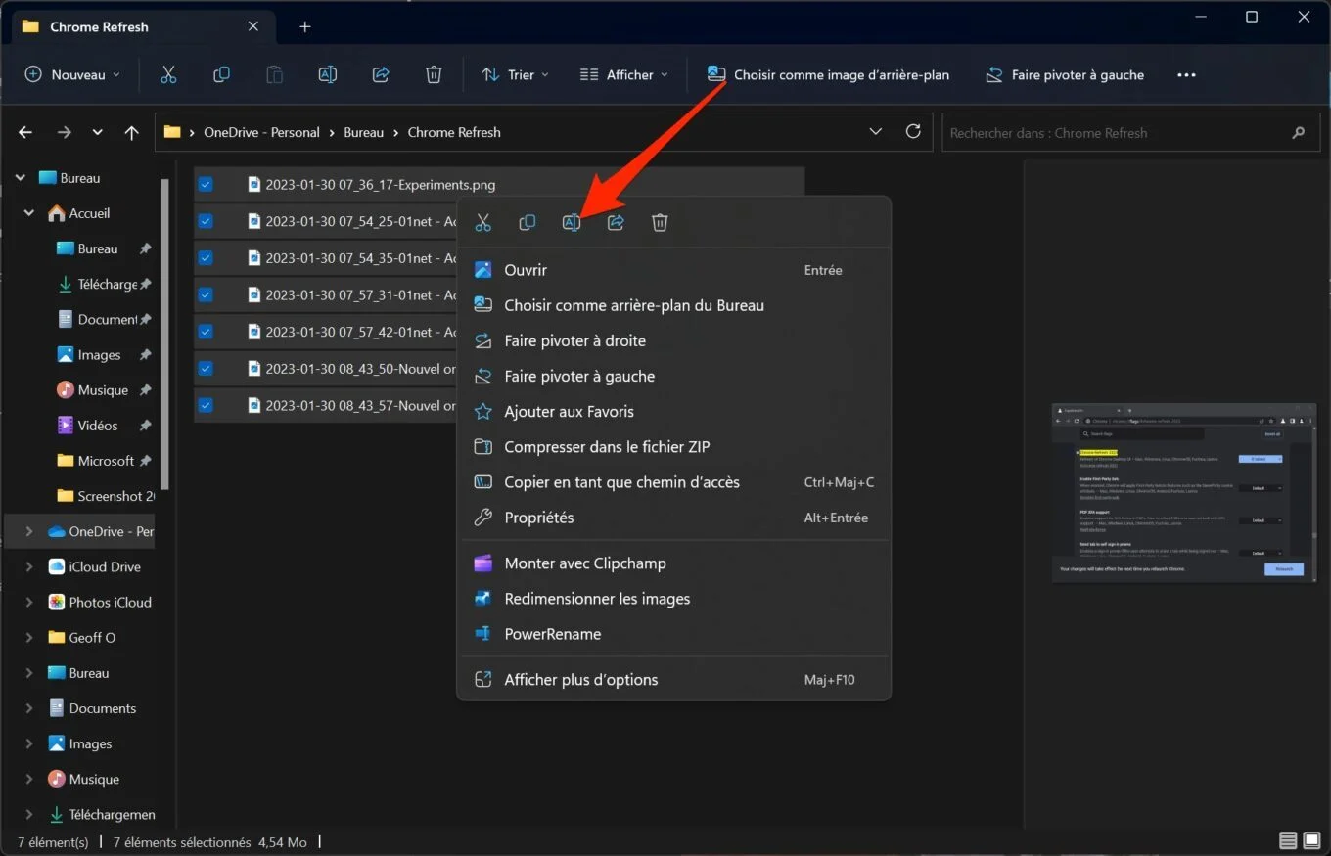Open a new tab with the plus button

[x=304, y=26]
